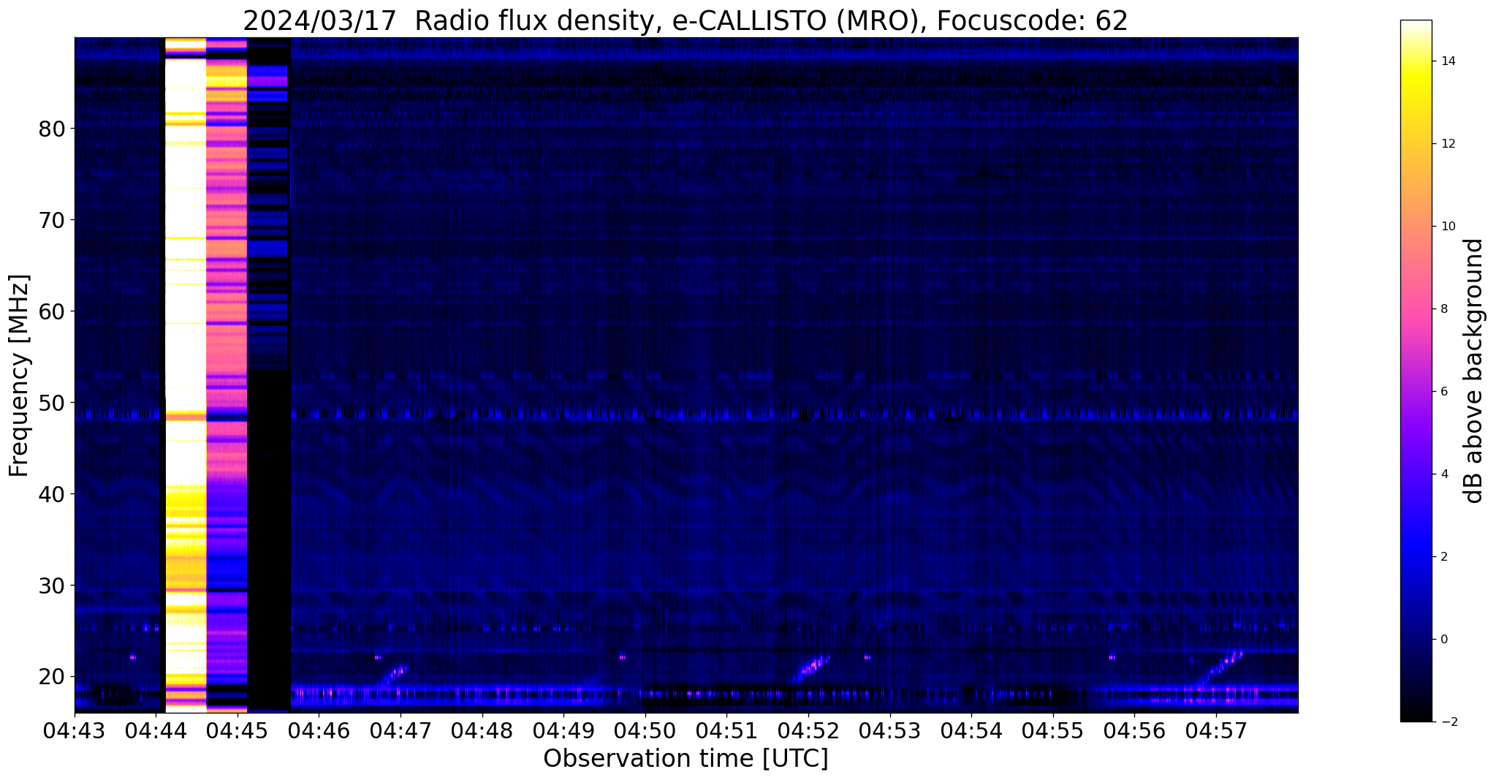Select the 04:49 time tick label

pos(563,730)
